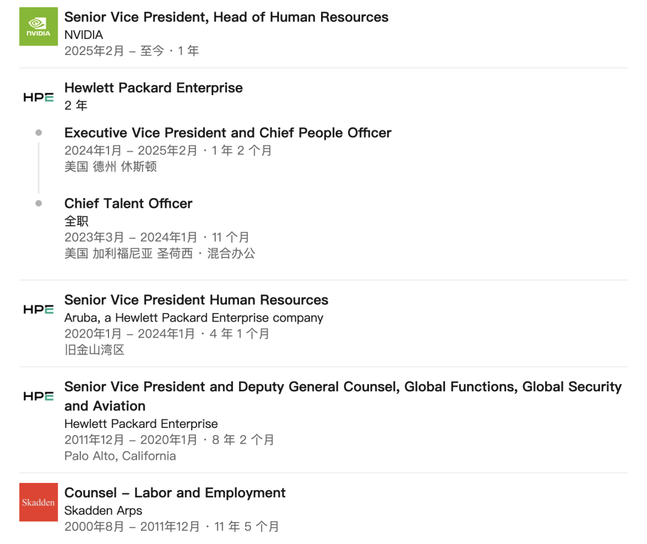
Task: Click the HPE logo beside Deputy General Counsel role
Action: [38, 396]
